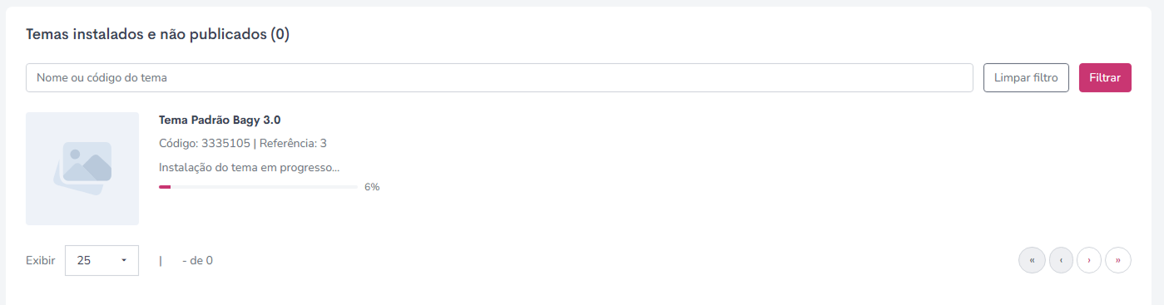Image resolution: width=1164 pixels, height=305 pixels.
Task: Go to first page with double-left arrow
Action: coord(1032,260)
